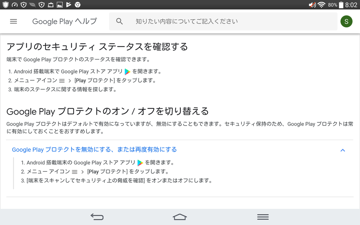Click the battery icon in status bar
Viewport: 360px width, 225px height.
[x=341, y=5]
